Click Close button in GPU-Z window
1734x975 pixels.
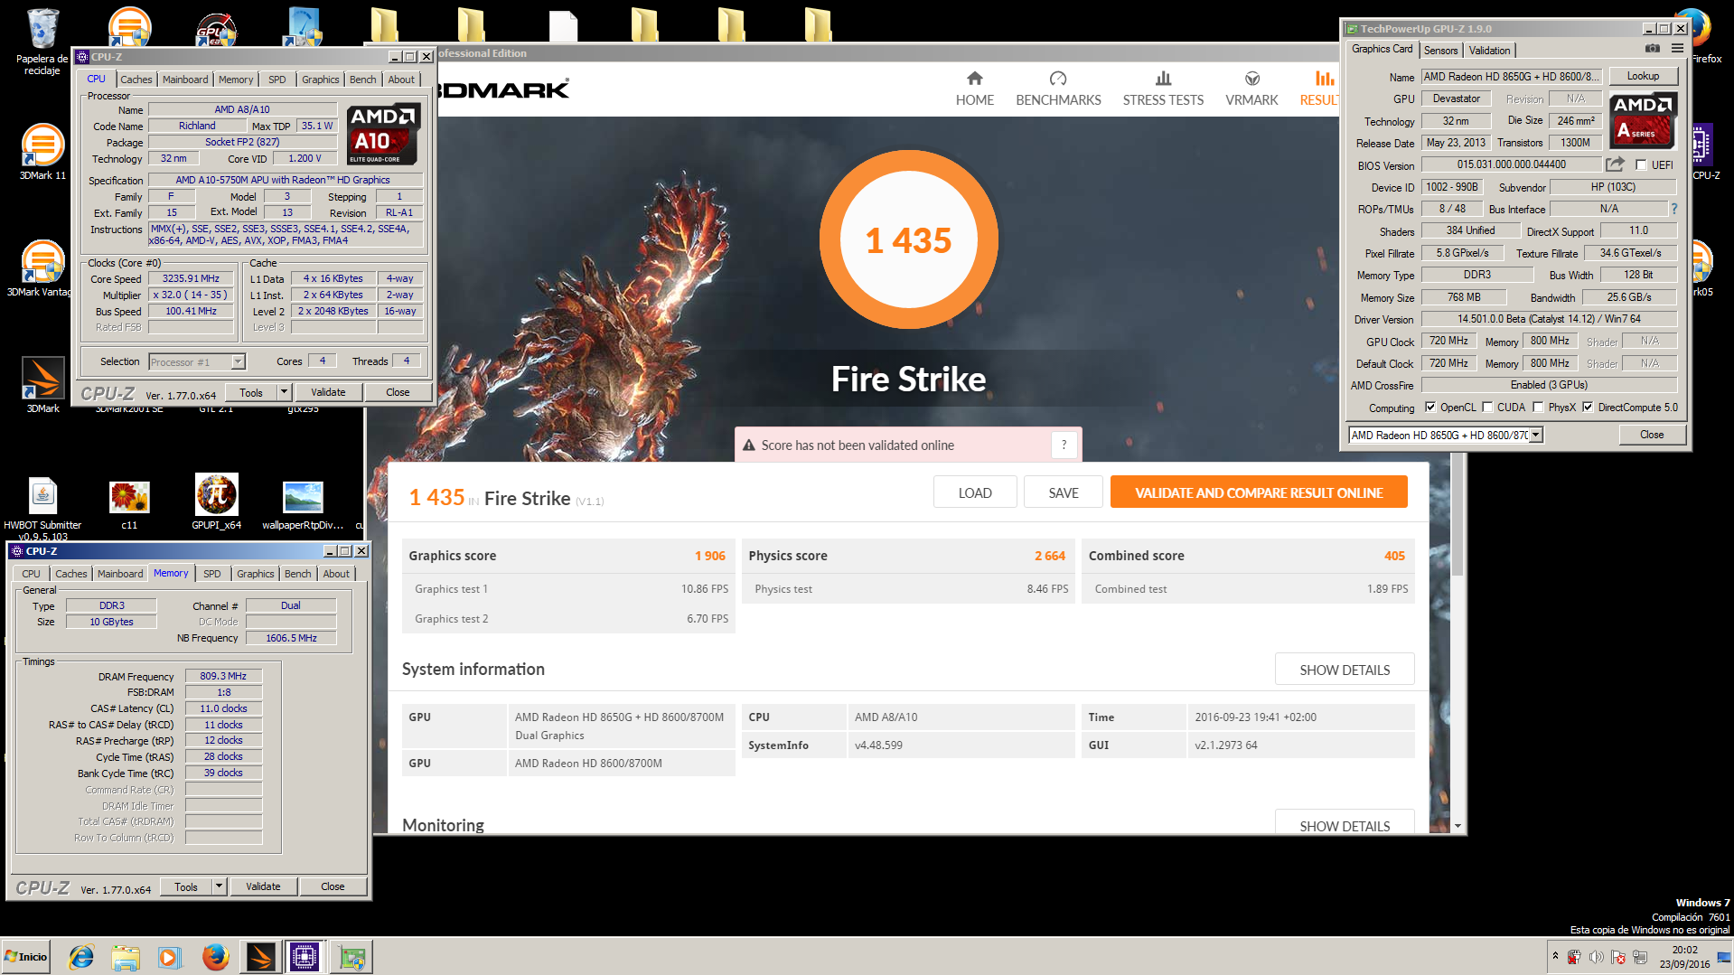1652,435
